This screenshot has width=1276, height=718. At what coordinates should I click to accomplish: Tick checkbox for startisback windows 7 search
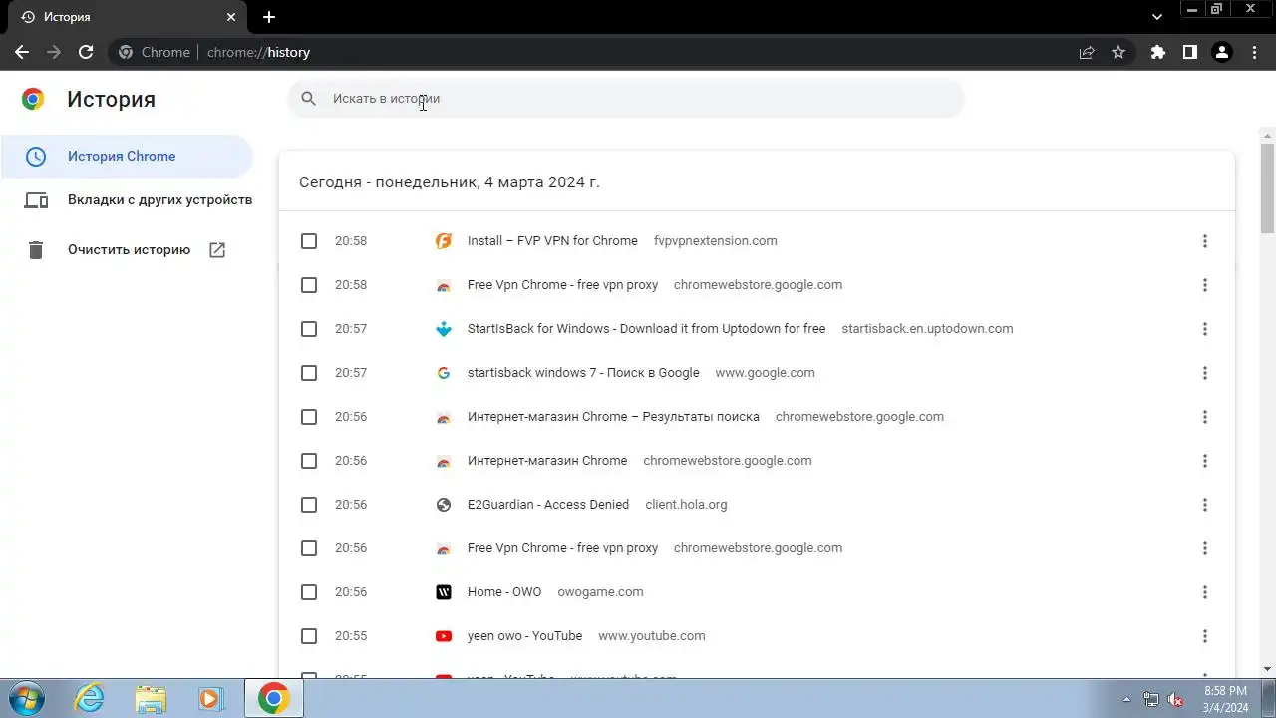309,373
